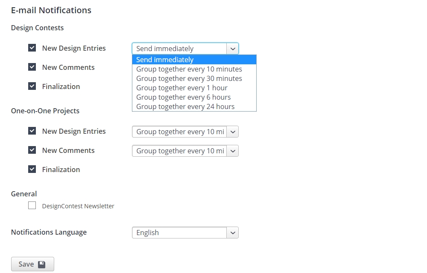Choose Group together every 24 hours
Viewport: 427px width, 273px height.
coord(185,106)
